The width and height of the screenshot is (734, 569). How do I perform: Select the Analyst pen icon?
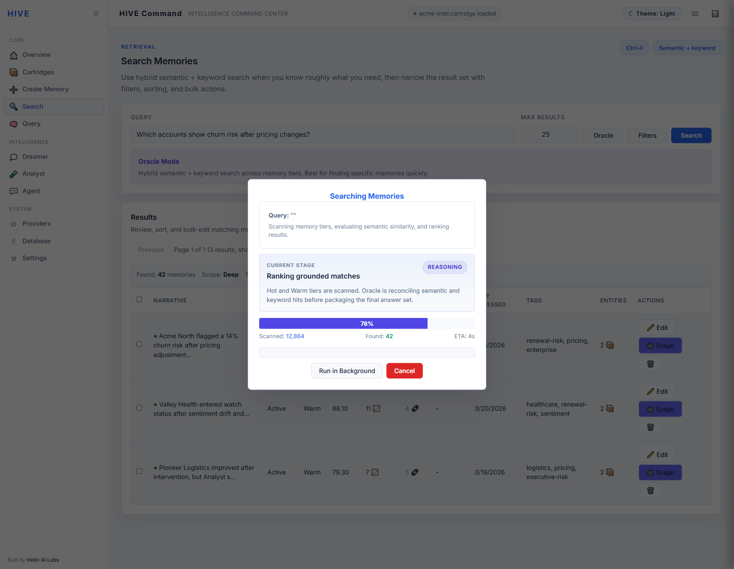click(x=13, y=173)
